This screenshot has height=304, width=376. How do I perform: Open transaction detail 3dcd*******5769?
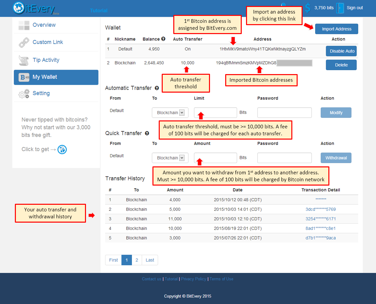point(320,209)
